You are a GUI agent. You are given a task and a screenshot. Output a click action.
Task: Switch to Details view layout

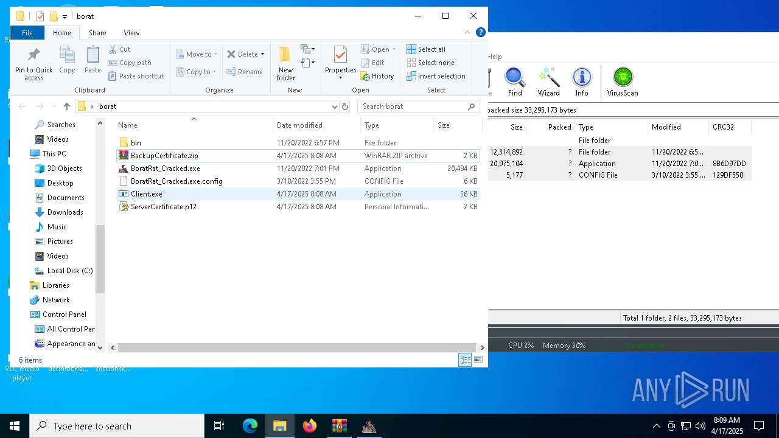pos(465,360)
